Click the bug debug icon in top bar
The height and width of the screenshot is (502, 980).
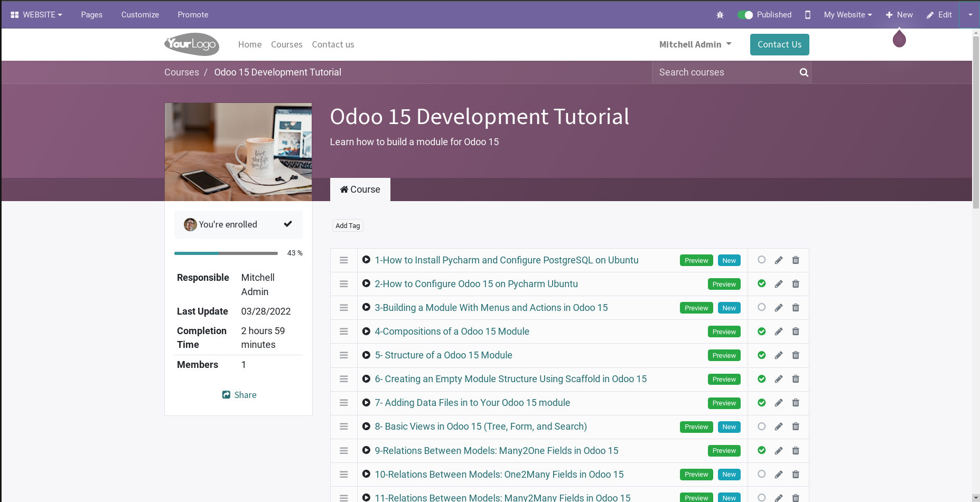click(720, 15)
